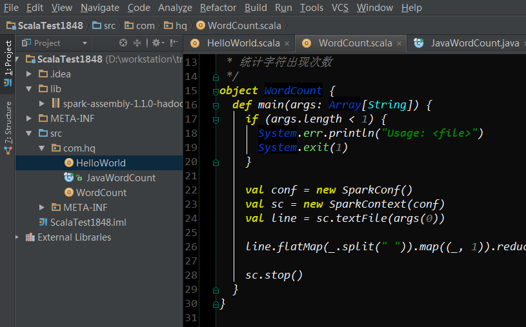Screen dimensions: 526x327
Task: Select the spark-assembly-1.1.0 jar entry
Action: pyautogui.click(x=117, y=104)
